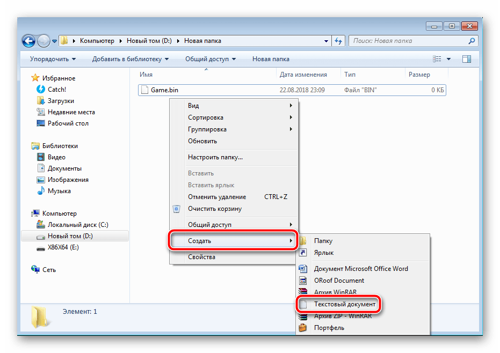Select Новый том (D:) in navigation tree
Viewport: 500px width, 353px height.
click(x=70, y=236)
